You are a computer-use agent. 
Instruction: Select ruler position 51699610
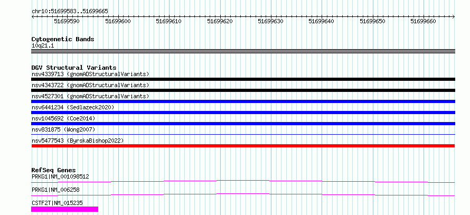click(169, 21)
